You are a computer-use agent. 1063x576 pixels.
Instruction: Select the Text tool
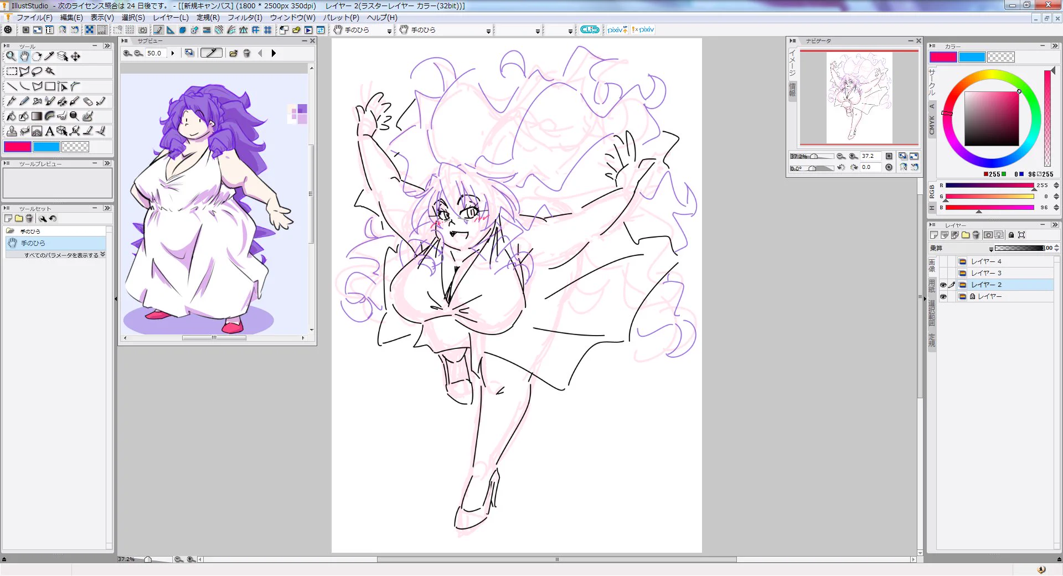49,131
